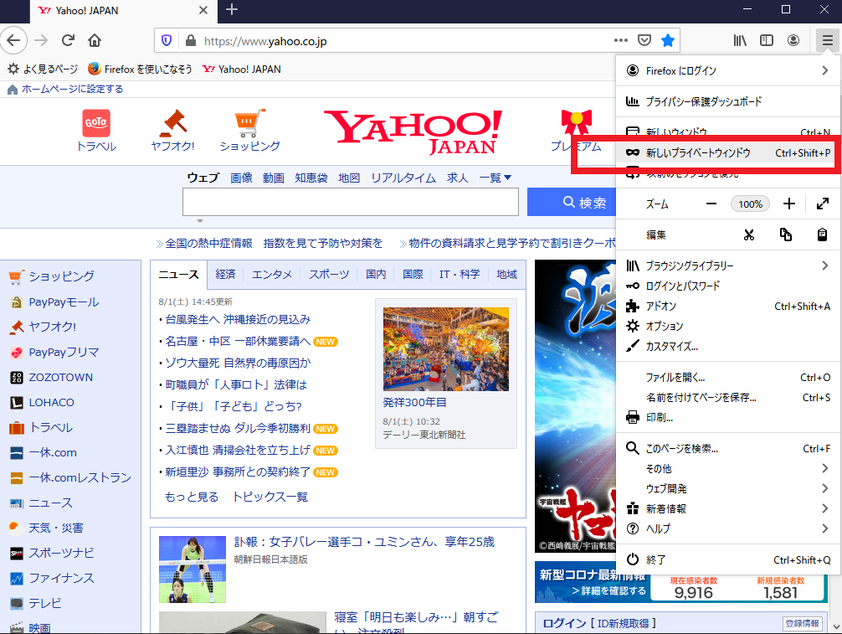Select ファイルを開く... menu item
842x634 pixels.
pos(728,378)
